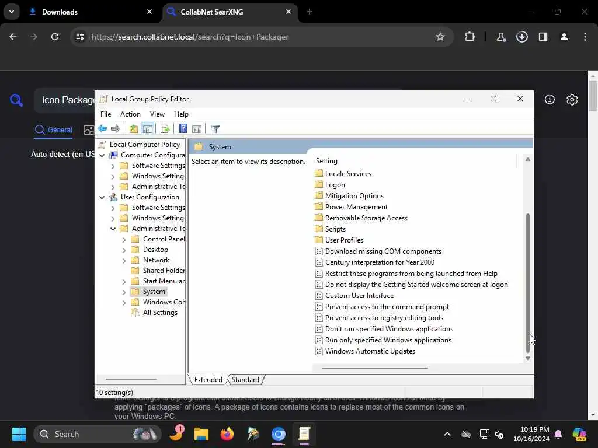Screen dimensions: 598x448
Task: Open Windows Start button
Action: pyautogui.click(x=19, y=434)
